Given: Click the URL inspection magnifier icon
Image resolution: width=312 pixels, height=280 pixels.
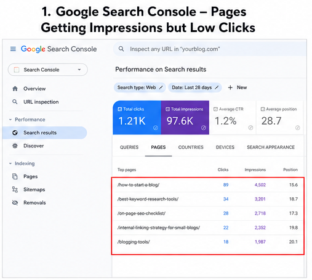Looking at the screenshot, I should tap(15, 102).
